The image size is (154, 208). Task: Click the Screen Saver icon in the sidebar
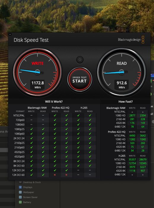[x=20, y=197]
